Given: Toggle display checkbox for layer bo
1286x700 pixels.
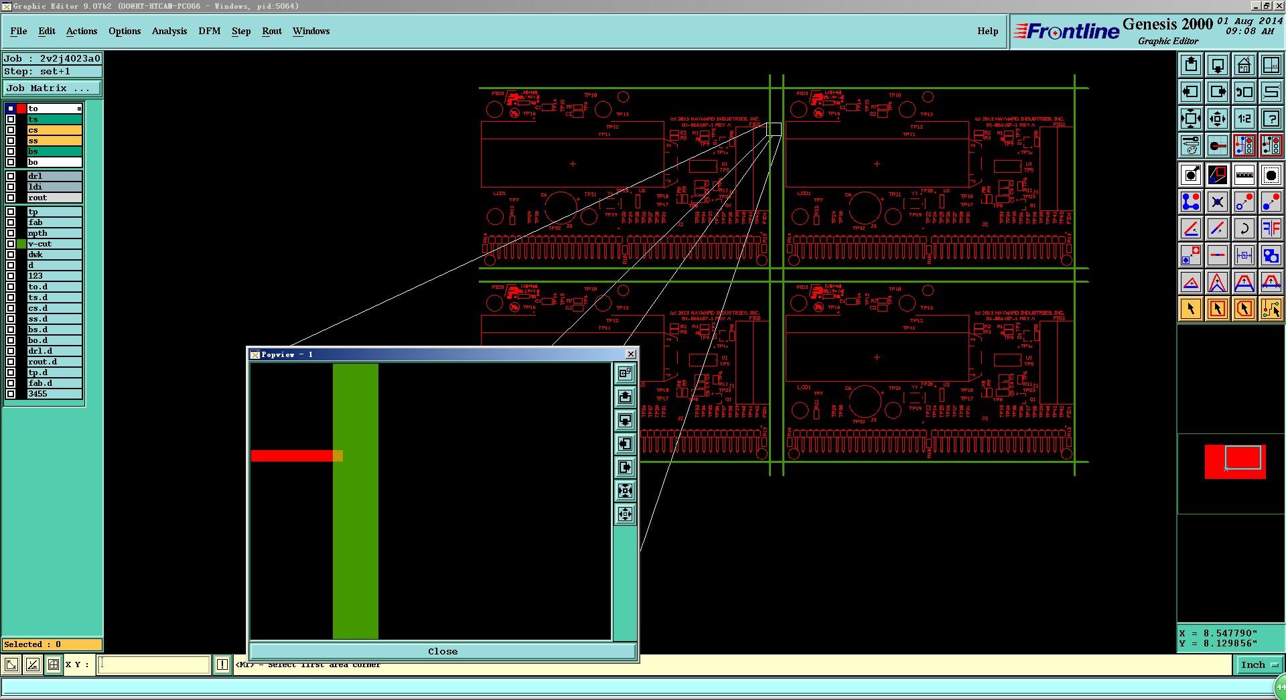Looking at the screenshot, I should pyautogui.click(x=11, y=162).
